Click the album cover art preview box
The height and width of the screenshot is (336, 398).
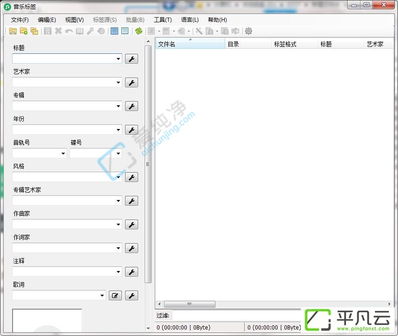pos(47,321)
